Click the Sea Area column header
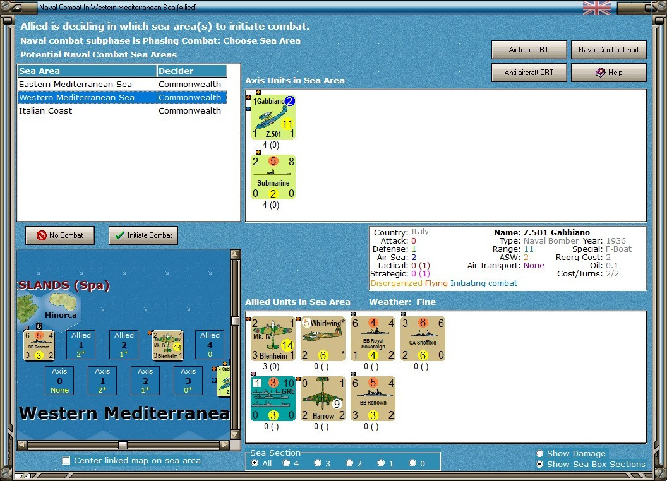Viewport: 667px width, 481px height. (x=87, y=71)
